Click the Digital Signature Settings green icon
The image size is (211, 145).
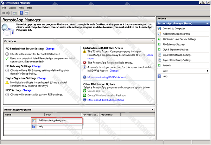tap(159, 50)
